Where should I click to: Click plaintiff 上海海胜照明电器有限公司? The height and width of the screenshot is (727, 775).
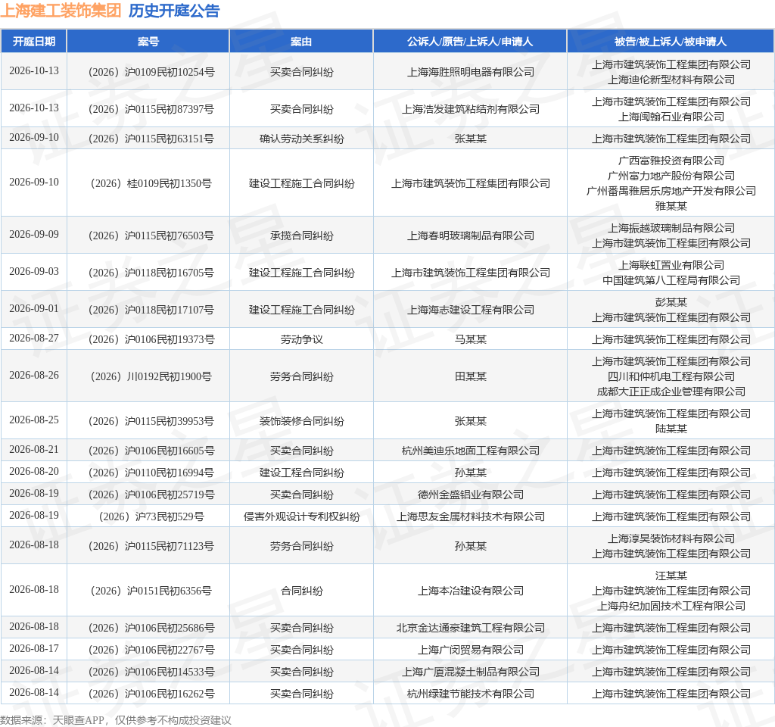point(471,72)
